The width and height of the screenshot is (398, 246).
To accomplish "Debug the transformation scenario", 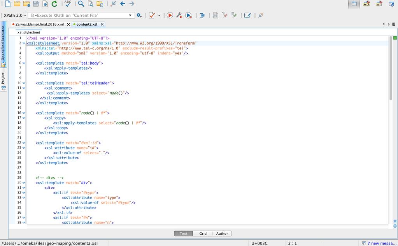I will (188, 15).
